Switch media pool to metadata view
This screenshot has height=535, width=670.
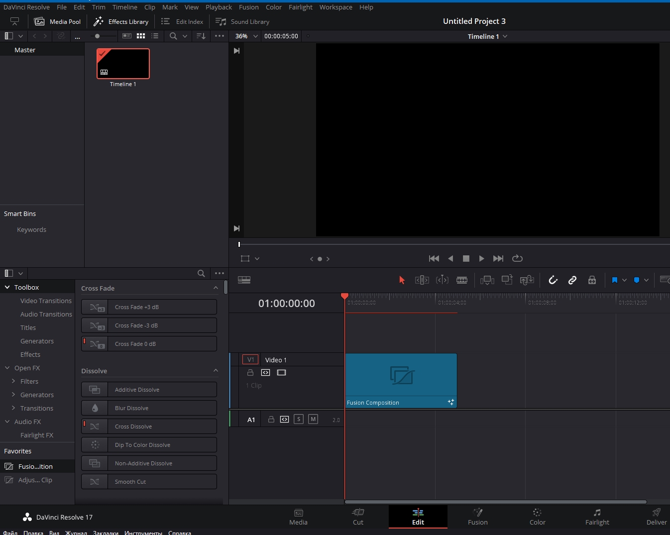pyautogui.click(x=127, y=36)
